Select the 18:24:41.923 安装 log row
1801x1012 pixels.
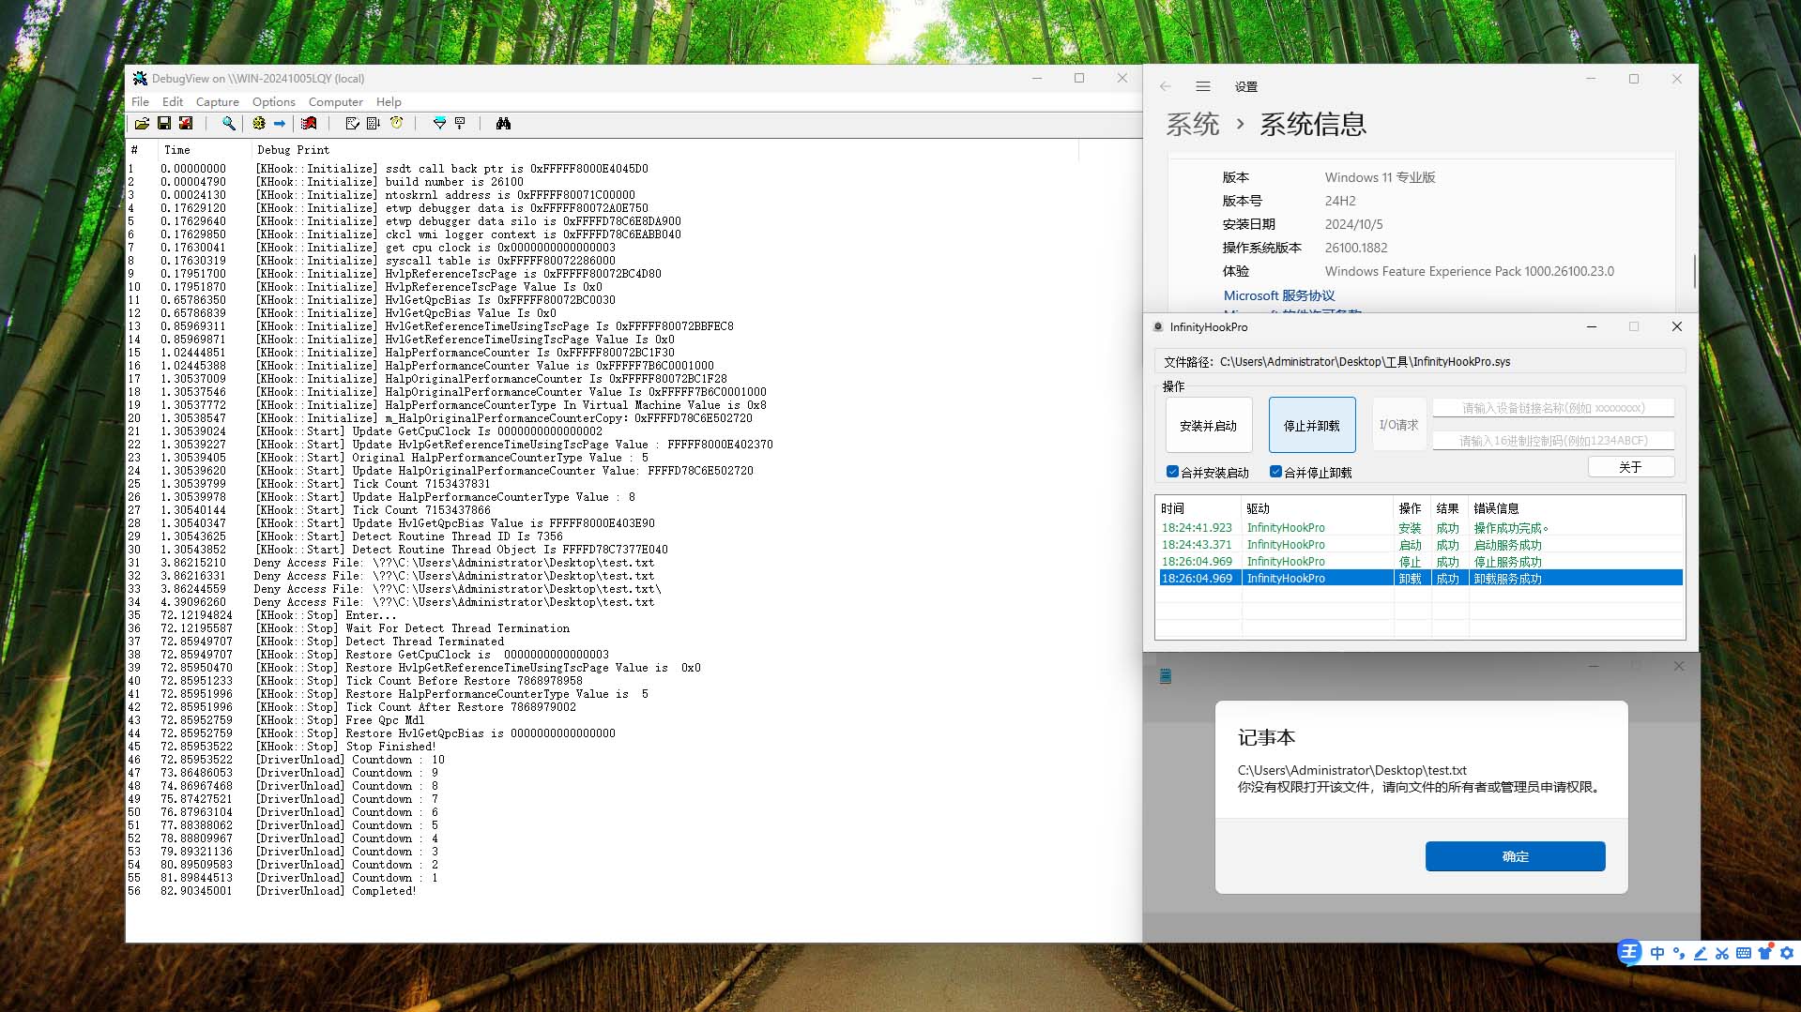click(1420, 528)
